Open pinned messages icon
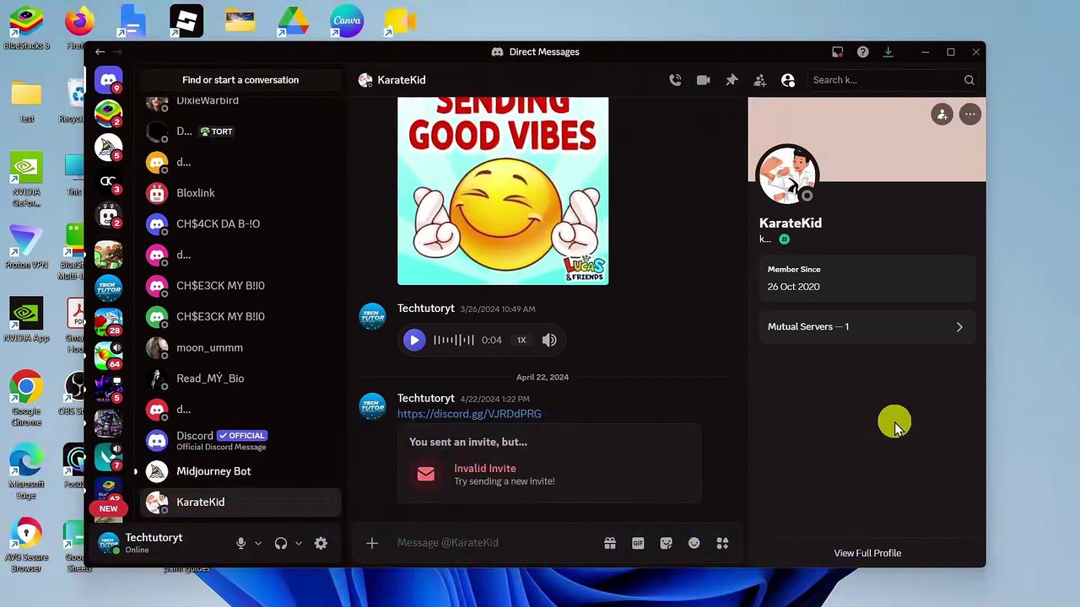The image size is (1080, 607). (x=732, y=80)
